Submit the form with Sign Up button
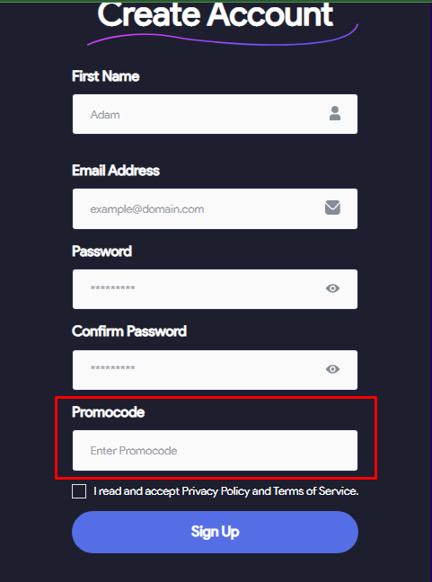The image size is (432, 582). pyautogui.click(x=215, y=533)
